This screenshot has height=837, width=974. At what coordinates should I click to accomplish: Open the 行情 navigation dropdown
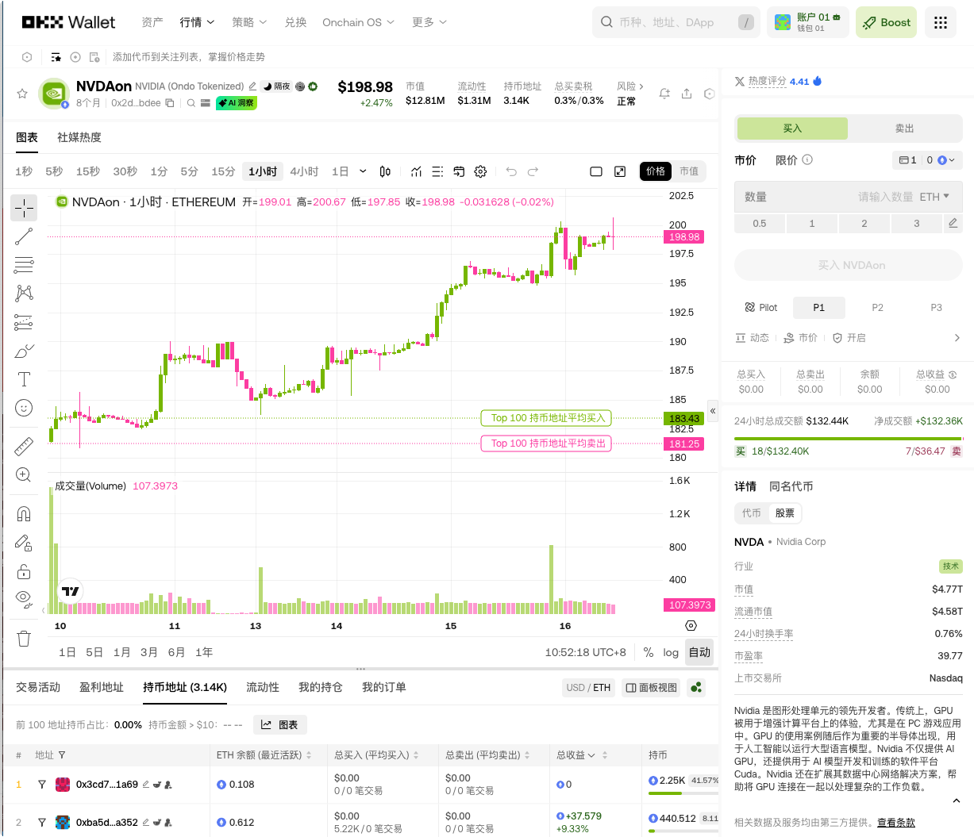197,22
